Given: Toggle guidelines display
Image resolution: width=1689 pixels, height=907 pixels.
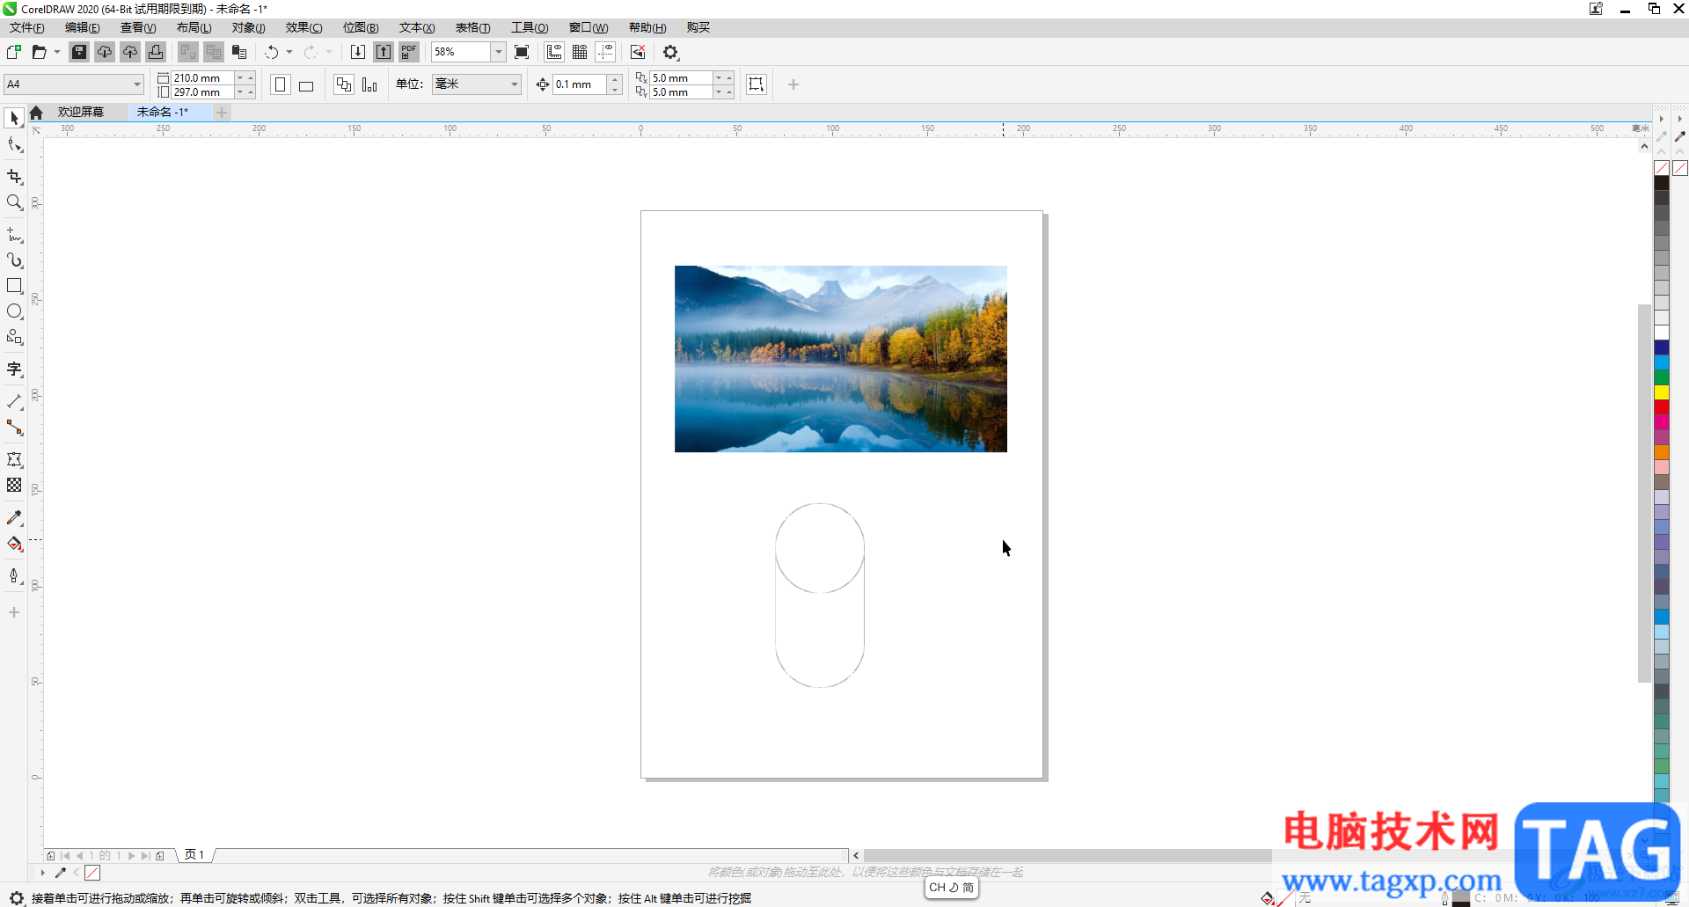Looking at the screenshot, I should [x=605, y=52].
